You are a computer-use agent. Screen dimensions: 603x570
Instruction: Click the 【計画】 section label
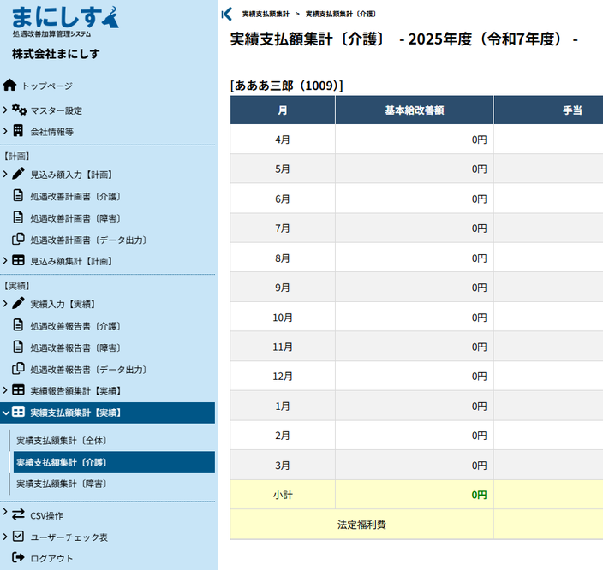point(16,156)
